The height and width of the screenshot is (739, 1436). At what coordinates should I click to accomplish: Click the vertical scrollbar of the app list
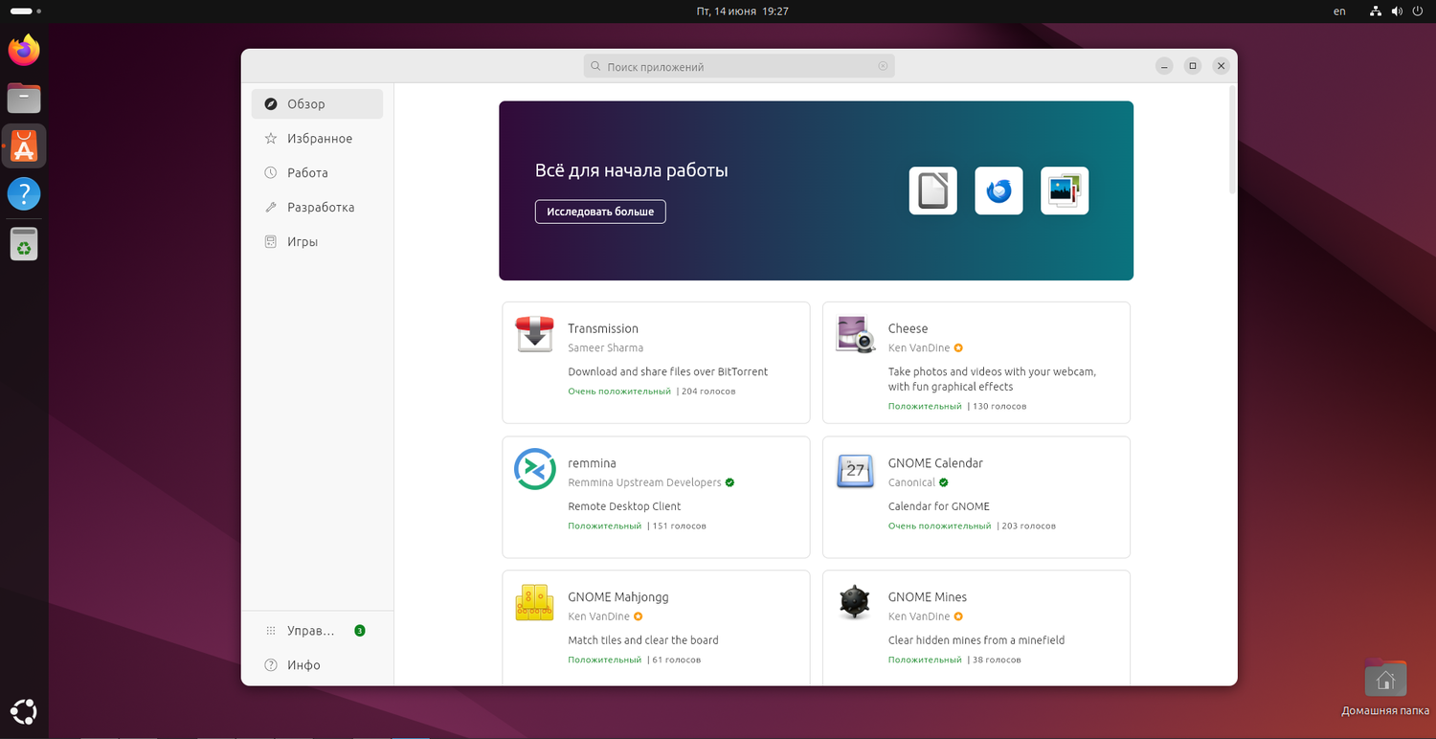(1232, 141)
